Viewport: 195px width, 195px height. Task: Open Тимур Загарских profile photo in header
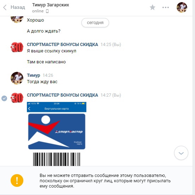point(182,7)
